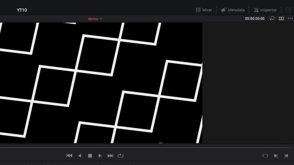Screen dimensions: 294x165
Task: Click the YT10 project title
Action: click(22, 10)
